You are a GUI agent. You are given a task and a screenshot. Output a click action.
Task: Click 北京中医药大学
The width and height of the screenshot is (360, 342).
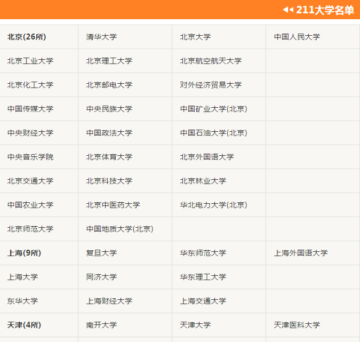click(x=113, y=205)
